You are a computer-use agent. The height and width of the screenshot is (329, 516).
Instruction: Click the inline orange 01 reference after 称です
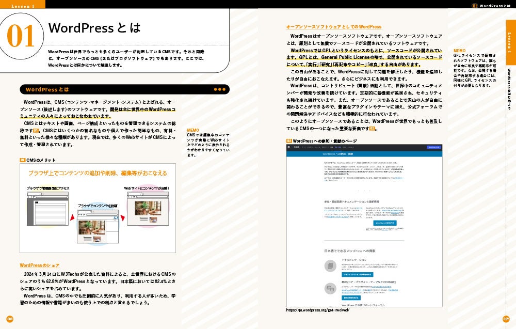coord(36,131)
